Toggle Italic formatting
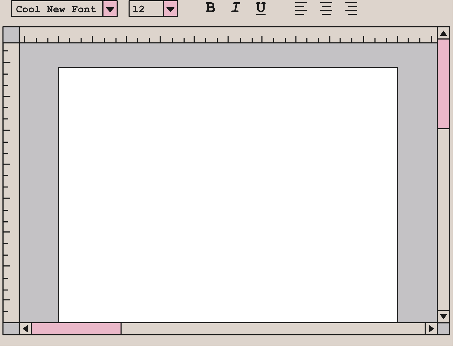Image resolution: width=453 pixels, height=346 pixels. tap(236, 8)
